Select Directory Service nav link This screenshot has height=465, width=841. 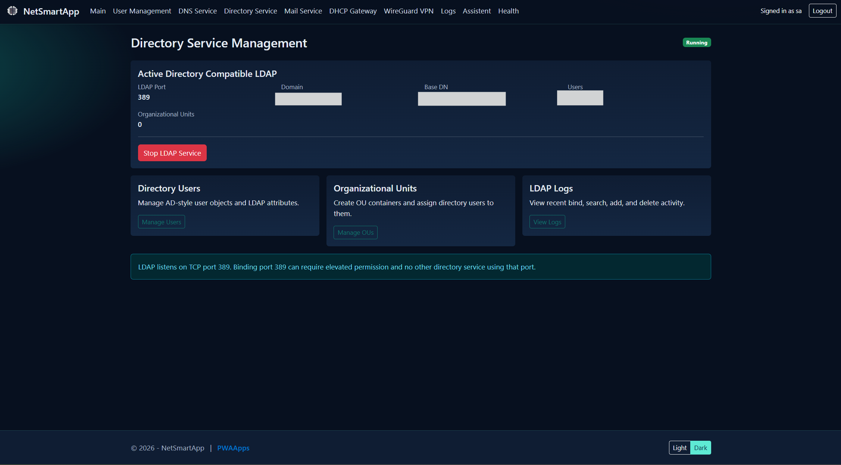coord(251,11)
